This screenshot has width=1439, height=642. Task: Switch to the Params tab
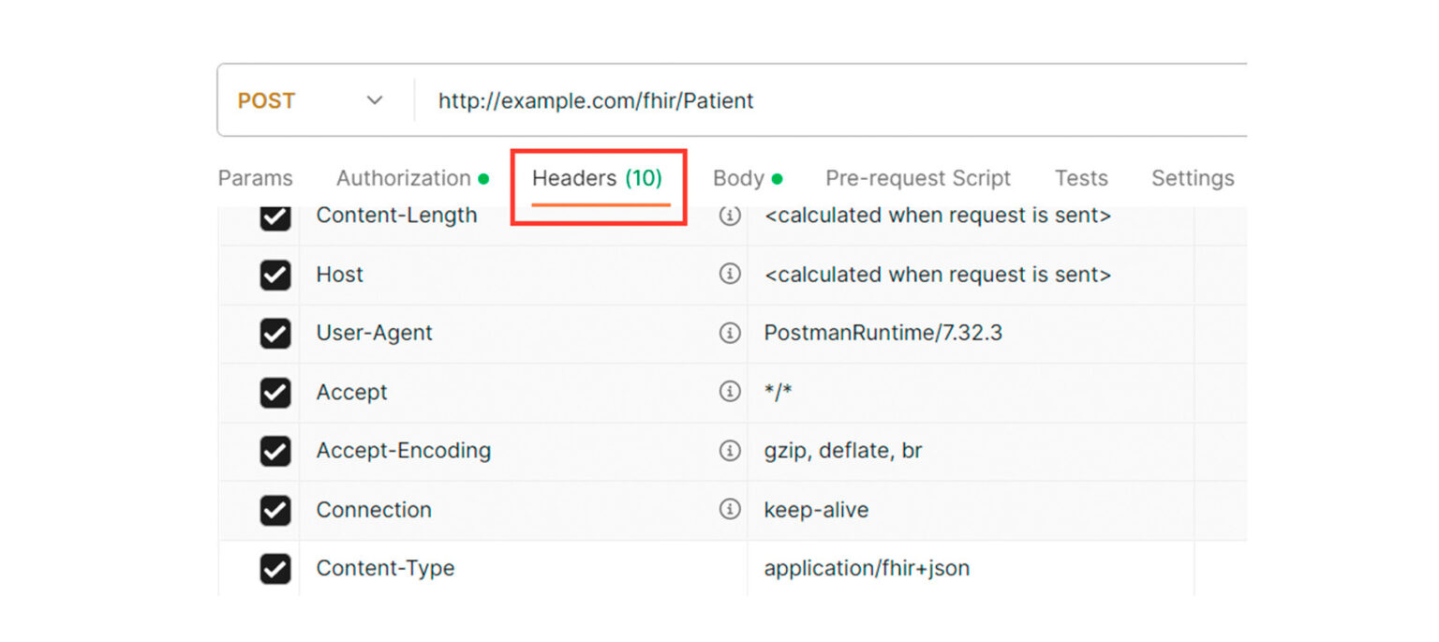click(255, 178)
